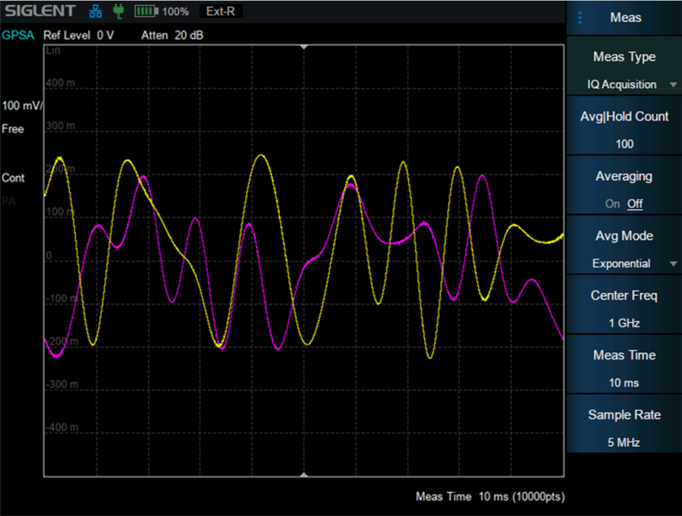Click the SIGLENT logo in top bar
This screenshot has width=682, height=516.
pos(41,11)
